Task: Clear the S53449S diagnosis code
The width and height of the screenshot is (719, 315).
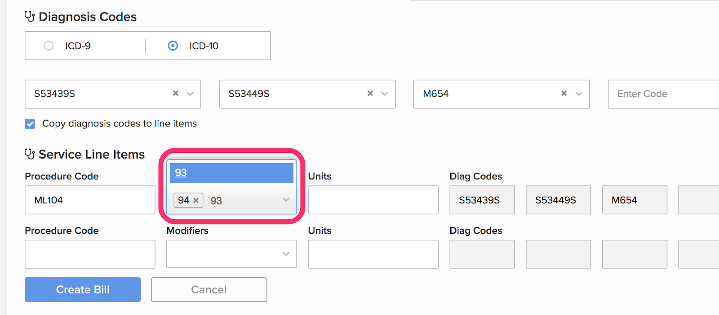Action: [x=370, y=93]
